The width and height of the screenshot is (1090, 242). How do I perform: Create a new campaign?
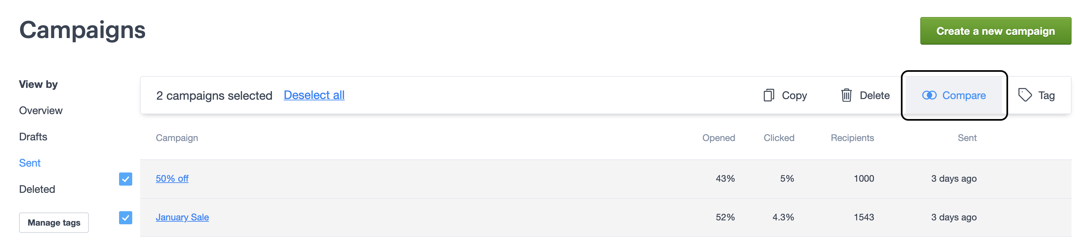995,31
